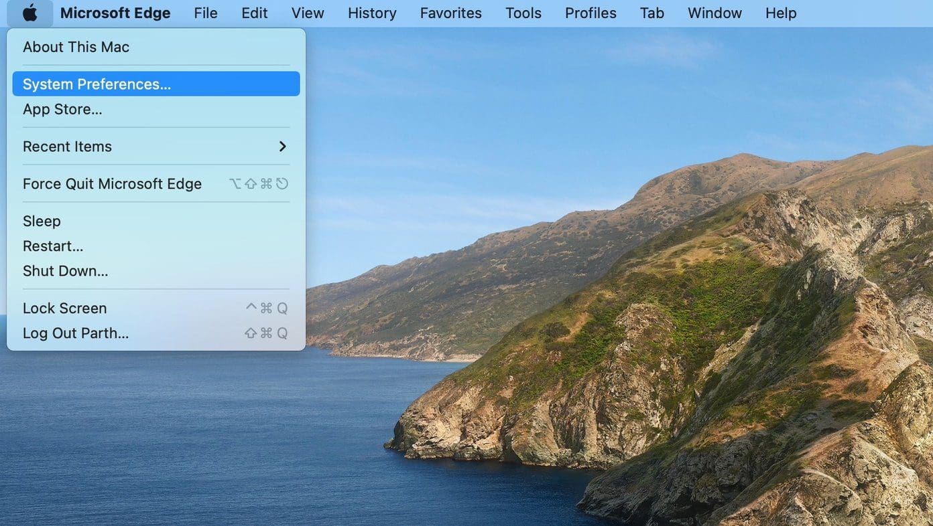933x526 pixels.
Task: Select Lock Screen menu entry
Action: 156,308
